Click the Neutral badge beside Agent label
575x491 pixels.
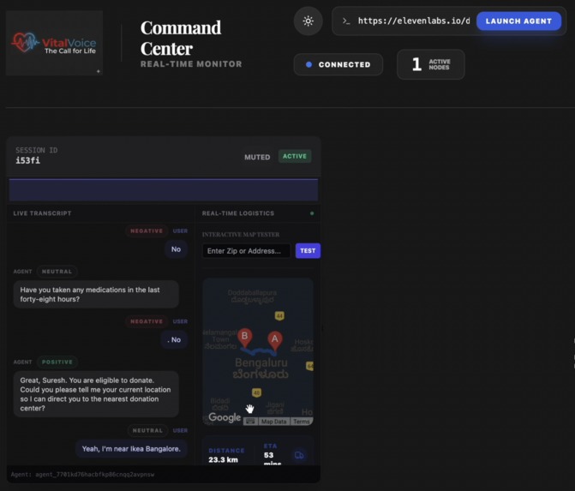pos(57,272)
